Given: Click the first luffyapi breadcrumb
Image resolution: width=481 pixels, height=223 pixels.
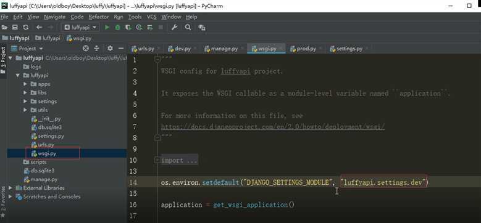Looking at the screenshot, I should point(15,39).
